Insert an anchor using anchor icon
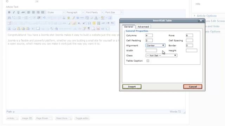 64,18
